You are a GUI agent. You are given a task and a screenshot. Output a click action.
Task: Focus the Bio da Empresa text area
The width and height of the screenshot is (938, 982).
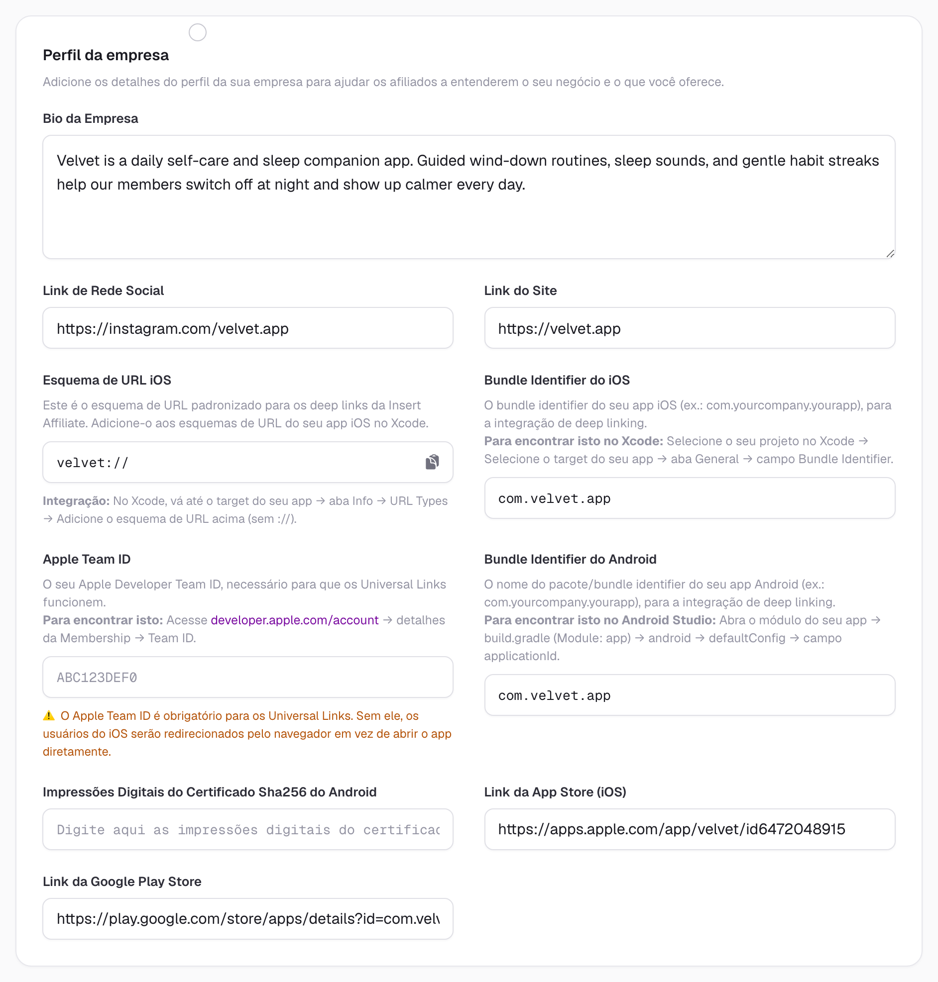[469, 197]
